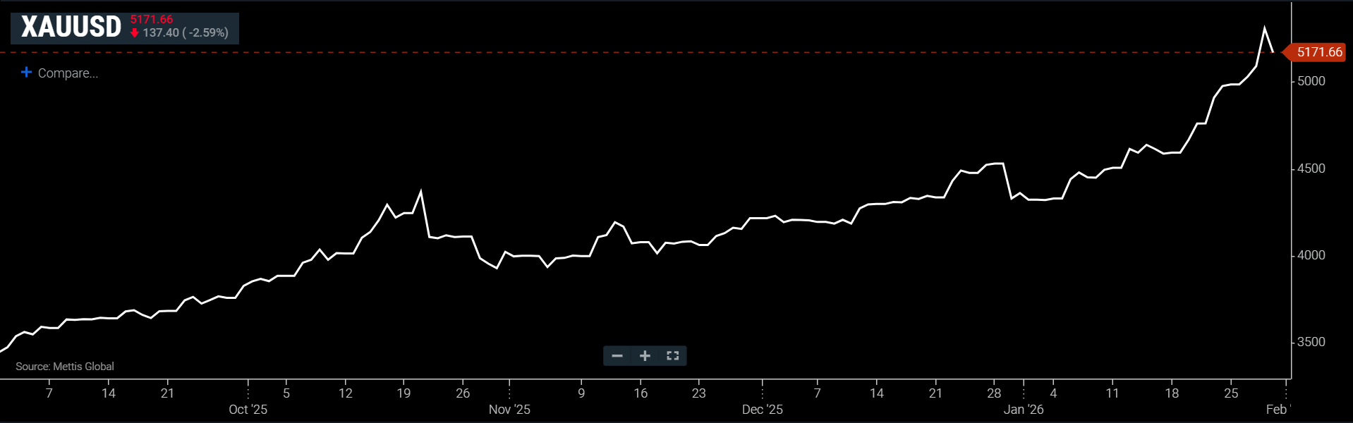Click the zoom in plus icon
This screenshot has width=1353, height=423.
(645, 356)
